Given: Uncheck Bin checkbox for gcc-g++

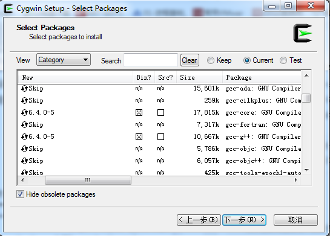Looking at the screenshot, I should point(139,137).
